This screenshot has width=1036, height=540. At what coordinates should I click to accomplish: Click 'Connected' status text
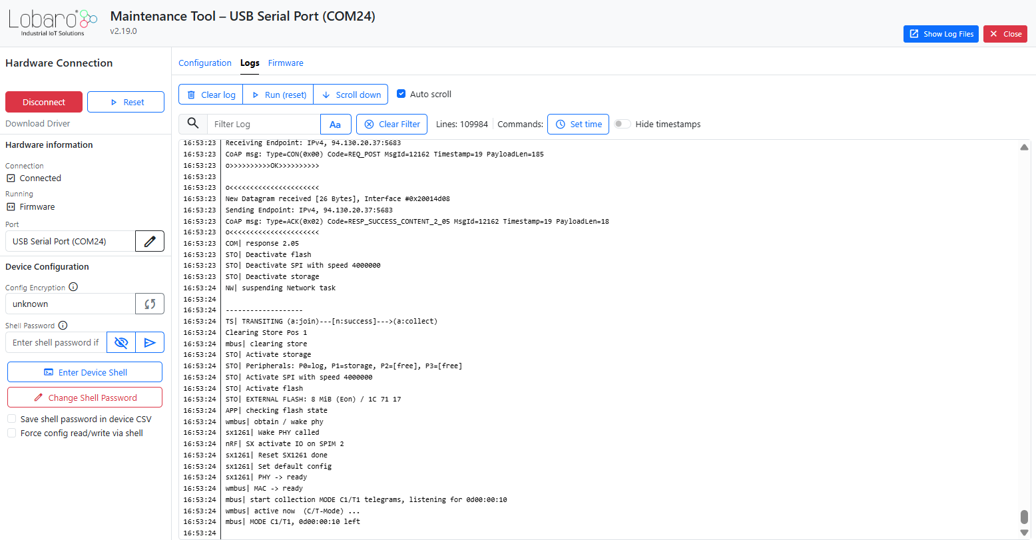click(x=40, y=178)
